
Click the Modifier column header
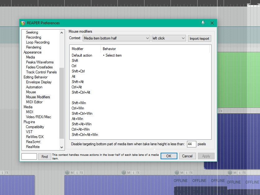point(77,49)
